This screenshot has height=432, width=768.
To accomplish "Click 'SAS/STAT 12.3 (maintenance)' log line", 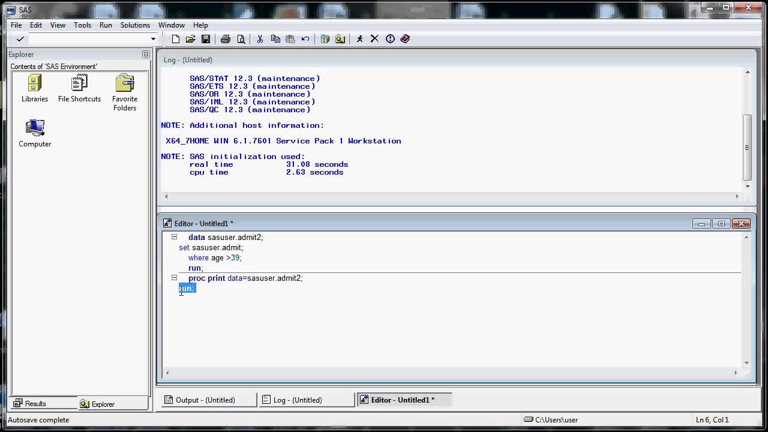I will click(x=255, y=79).
